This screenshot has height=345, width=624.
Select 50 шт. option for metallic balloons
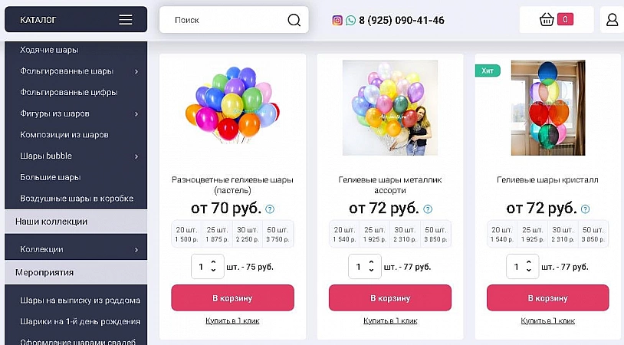point(435,234)
